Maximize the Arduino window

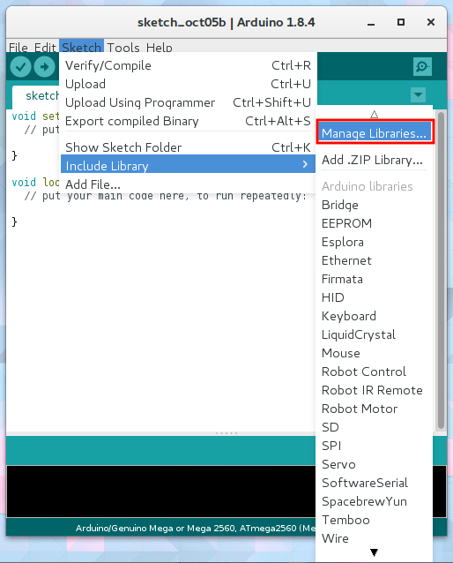click(401, 22)
